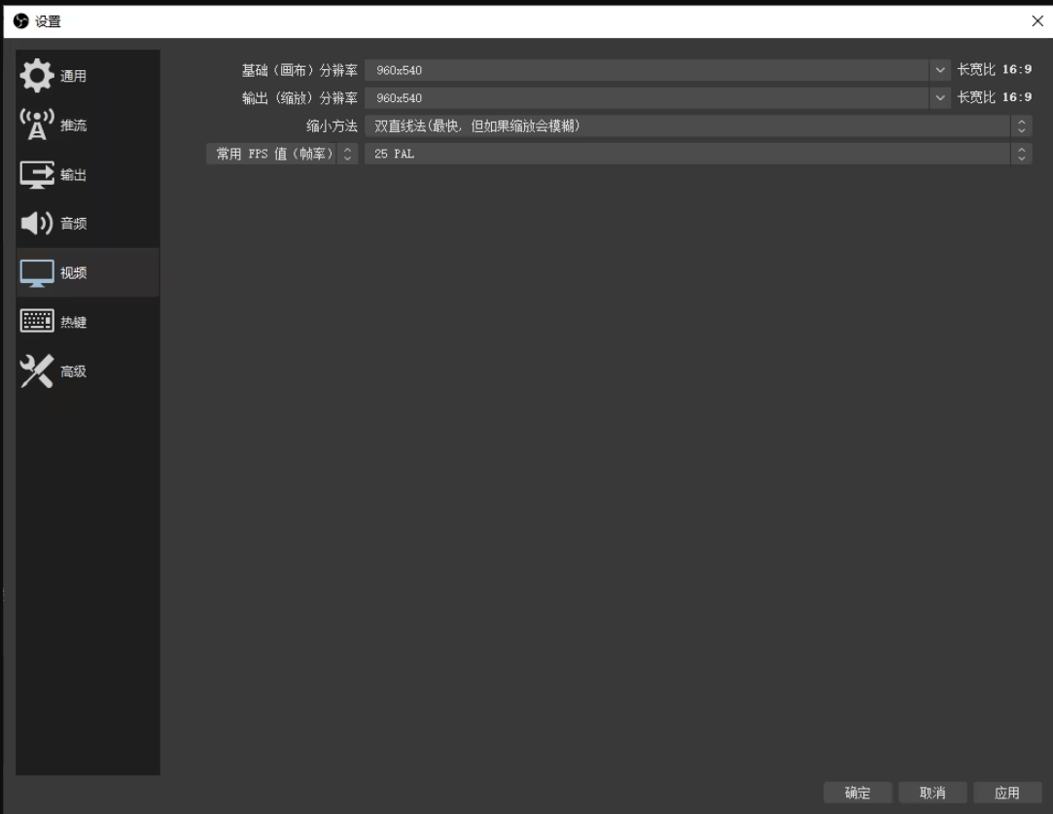
Task: Open the 基础（画布）分辨率 dropdown
Action: point(939,71)
